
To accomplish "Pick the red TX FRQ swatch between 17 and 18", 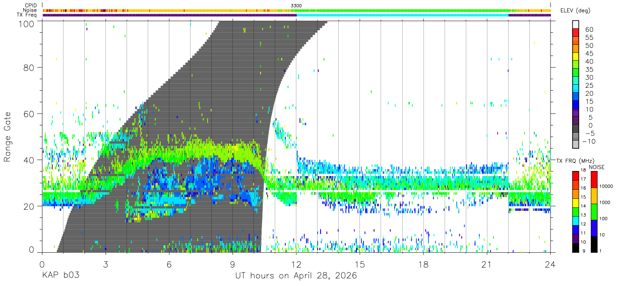I will 575,175.
